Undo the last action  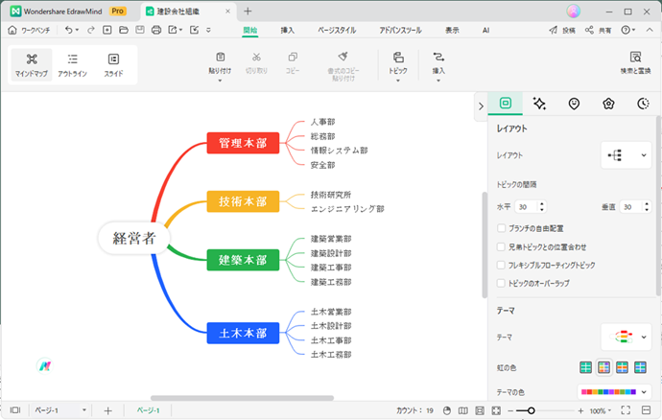(x=68, y=30)
